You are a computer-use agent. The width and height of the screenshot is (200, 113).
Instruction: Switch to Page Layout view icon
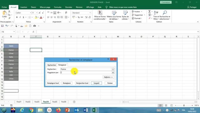coord(166,105)
